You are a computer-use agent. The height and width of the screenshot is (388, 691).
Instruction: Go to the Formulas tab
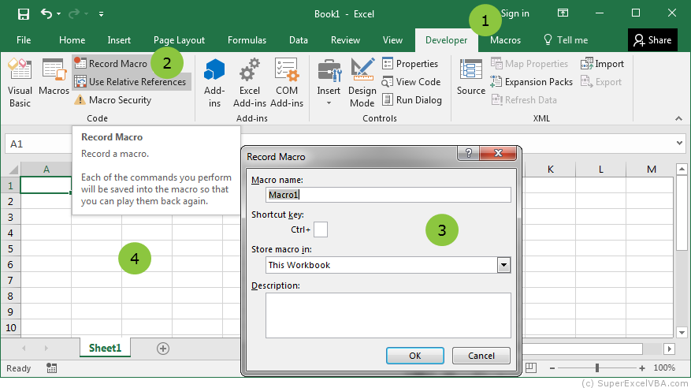[x=247, y=40]
